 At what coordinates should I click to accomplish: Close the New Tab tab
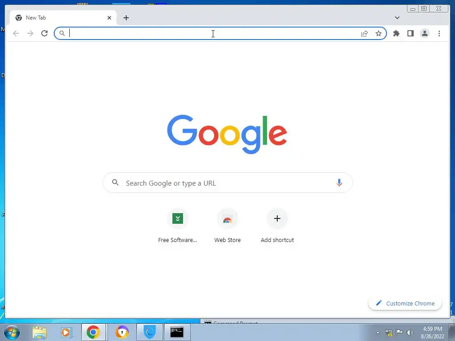click(109, 18)
